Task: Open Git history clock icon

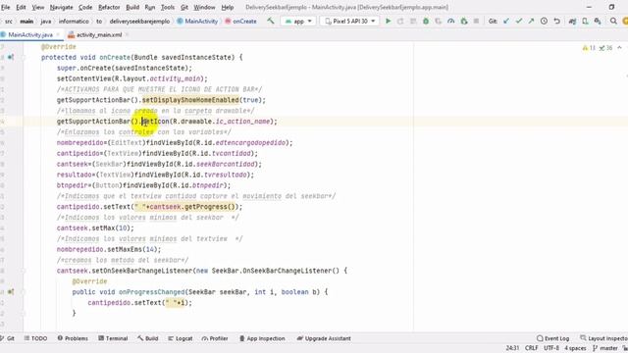Action: (544, 21)
